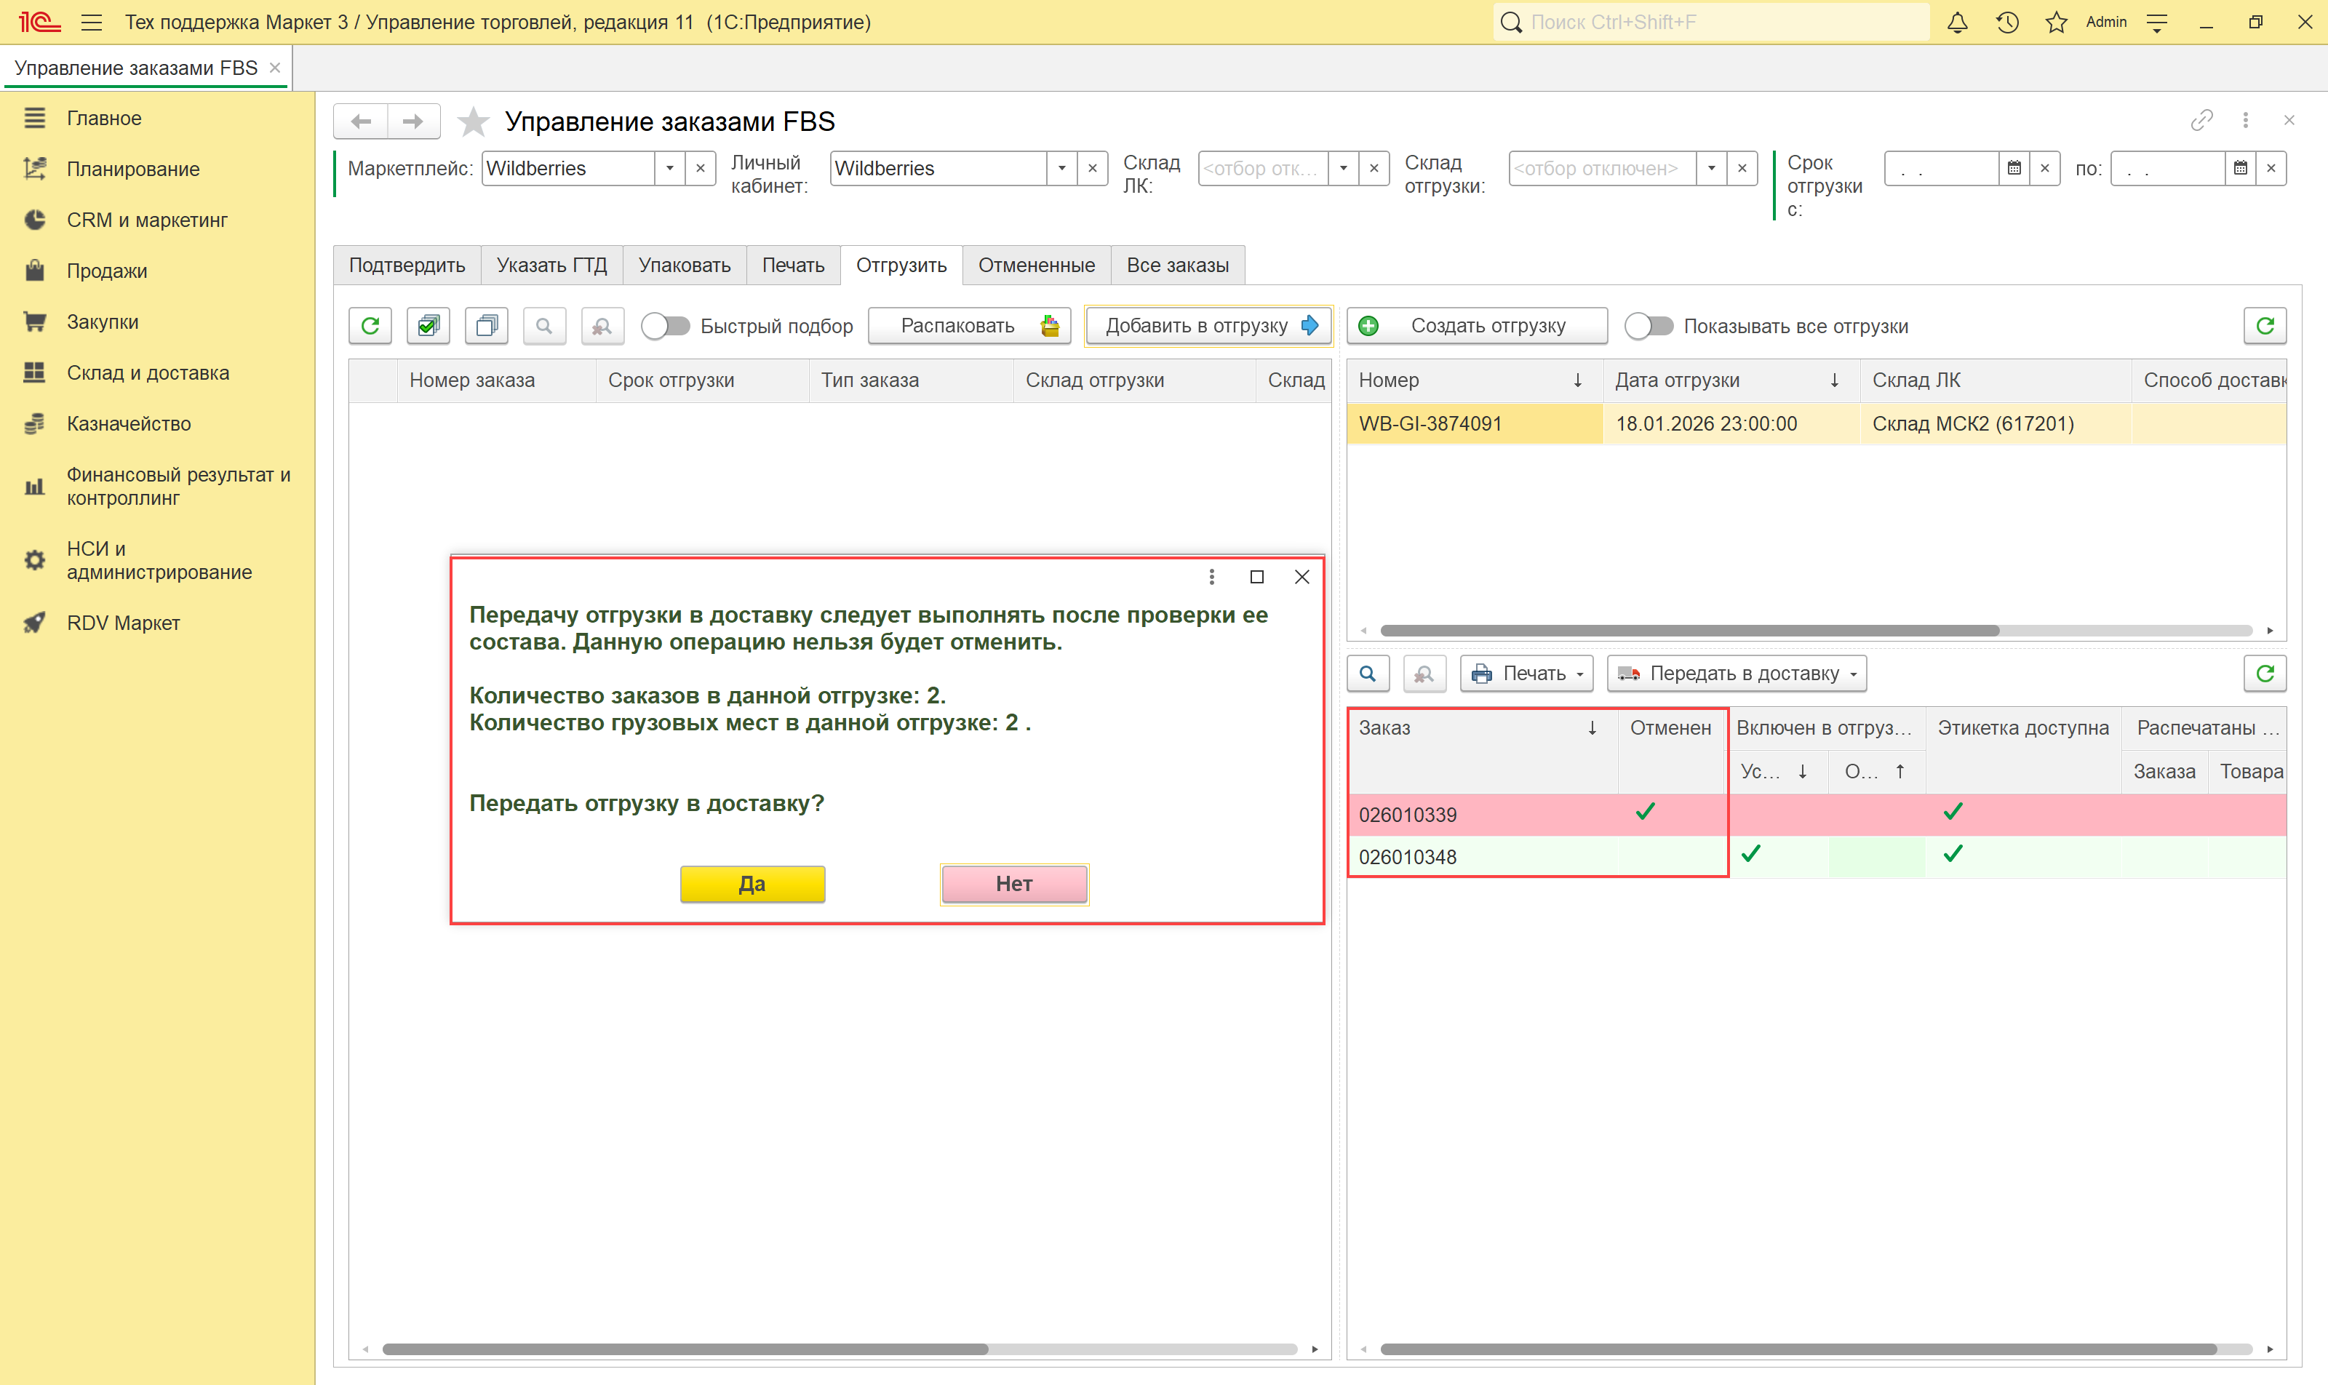Viewport: 2328px width, 1385px height.
Task: Expand the Маркетплейс dropdown arrow
Action: pyautogui.click(x=669, y=169)
